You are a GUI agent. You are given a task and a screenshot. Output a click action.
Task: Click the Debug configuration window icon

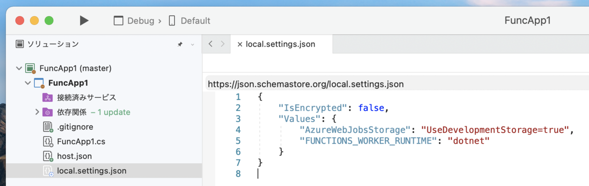pos(118,21)
